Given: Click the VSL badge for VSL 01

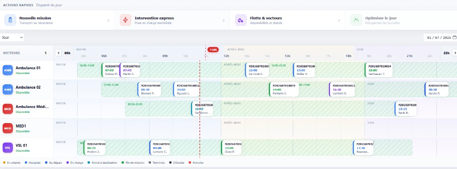Looking at the screenshot, I should 8,148.
